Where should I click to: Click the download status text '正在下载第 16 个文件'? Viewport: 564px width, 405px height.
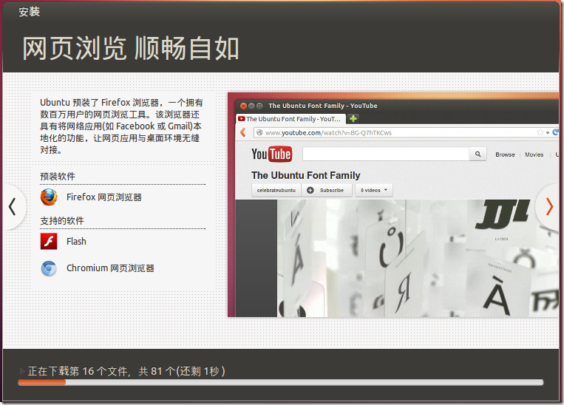(78, 371)
